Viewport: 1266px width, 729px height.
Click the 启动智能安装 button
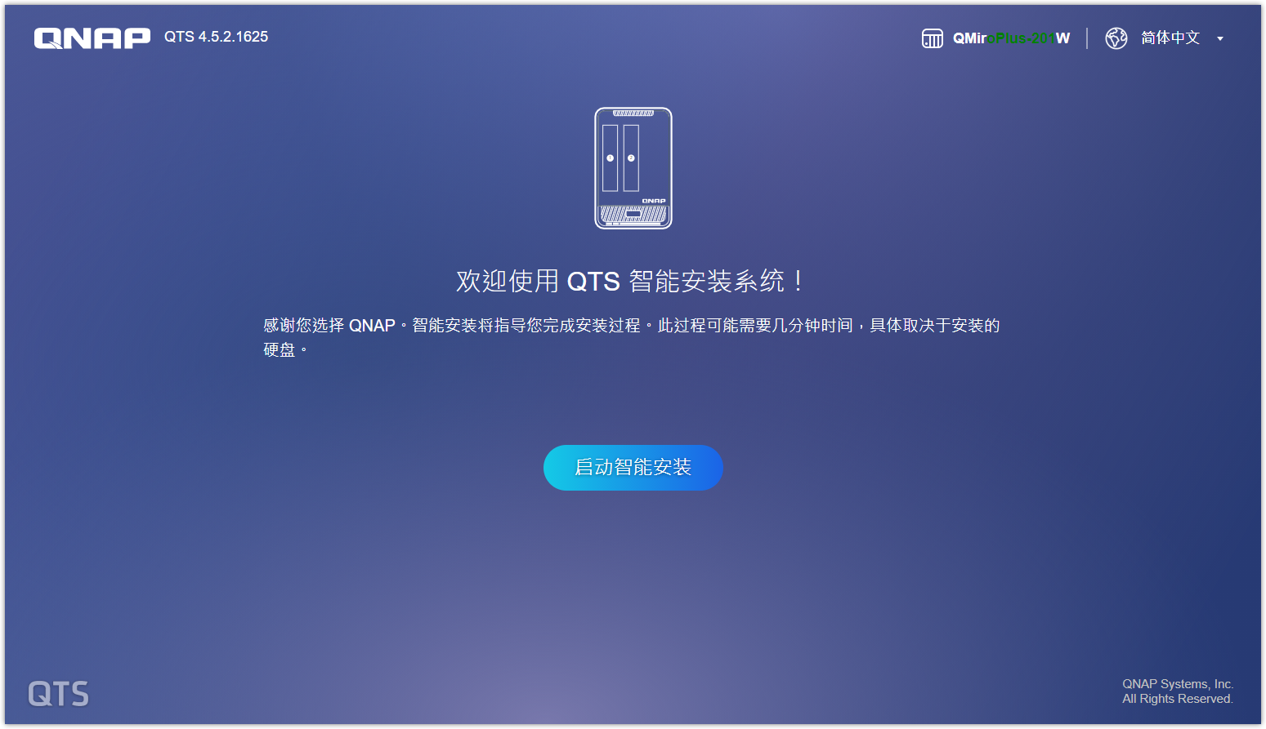tap(633, 468)
